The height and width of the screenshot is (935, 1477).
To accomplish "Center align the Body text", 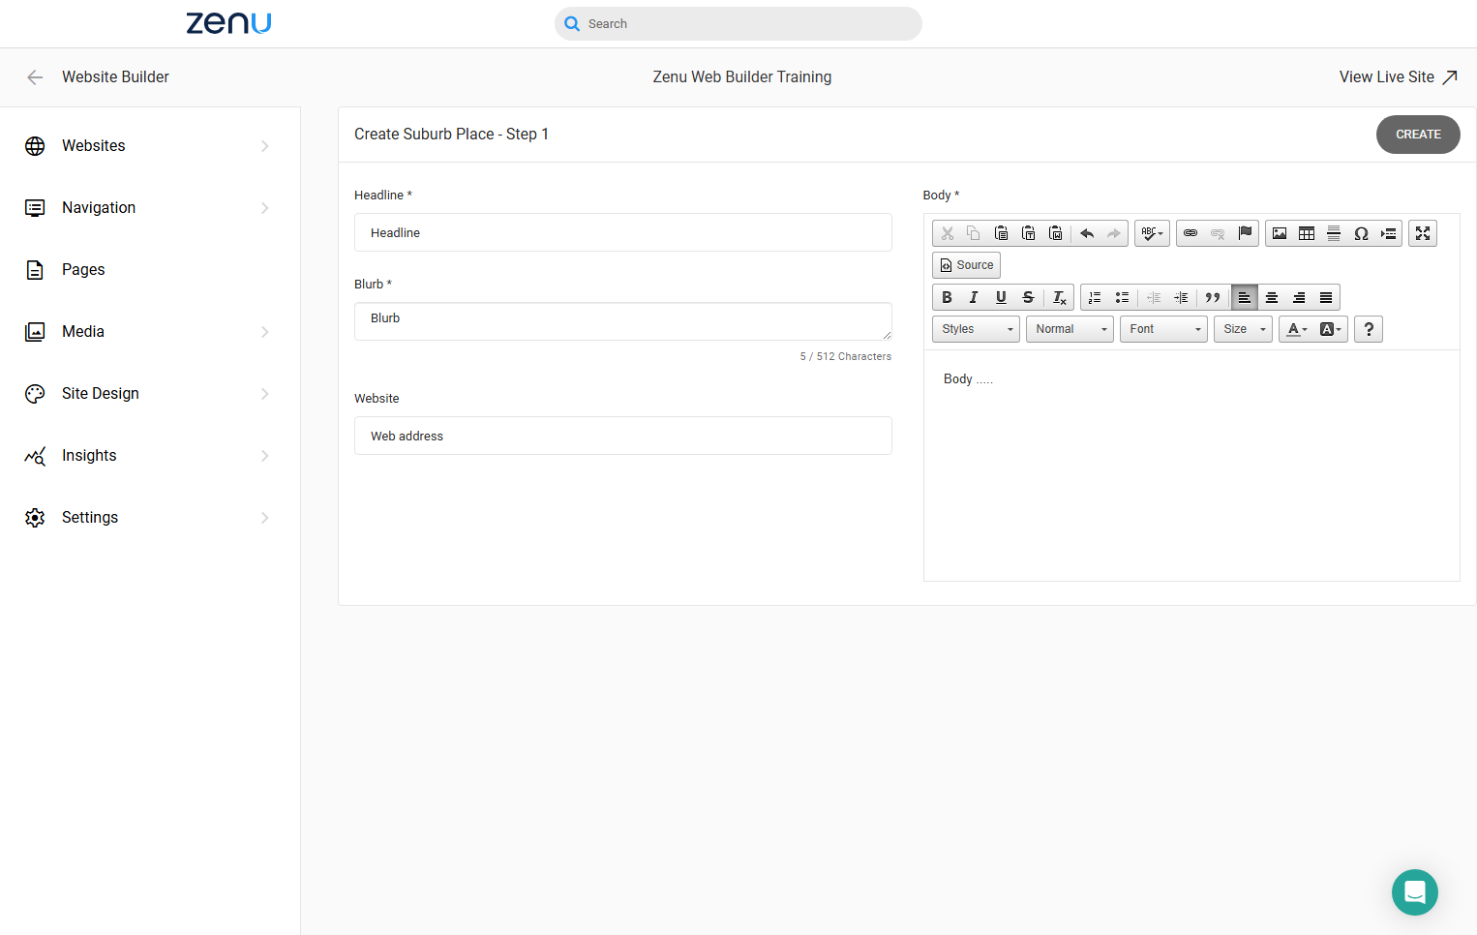I will pyautogui.click(x=1272, y=298).
